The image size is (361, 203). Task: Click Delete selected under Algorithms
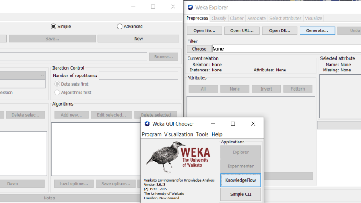(156, 115)
